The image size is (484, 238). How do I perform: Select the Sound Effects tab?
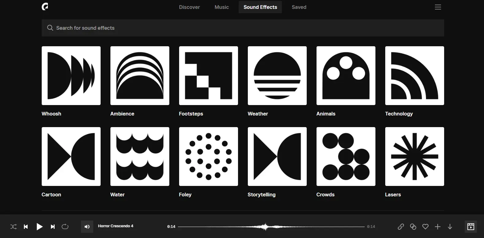(260, 7)
